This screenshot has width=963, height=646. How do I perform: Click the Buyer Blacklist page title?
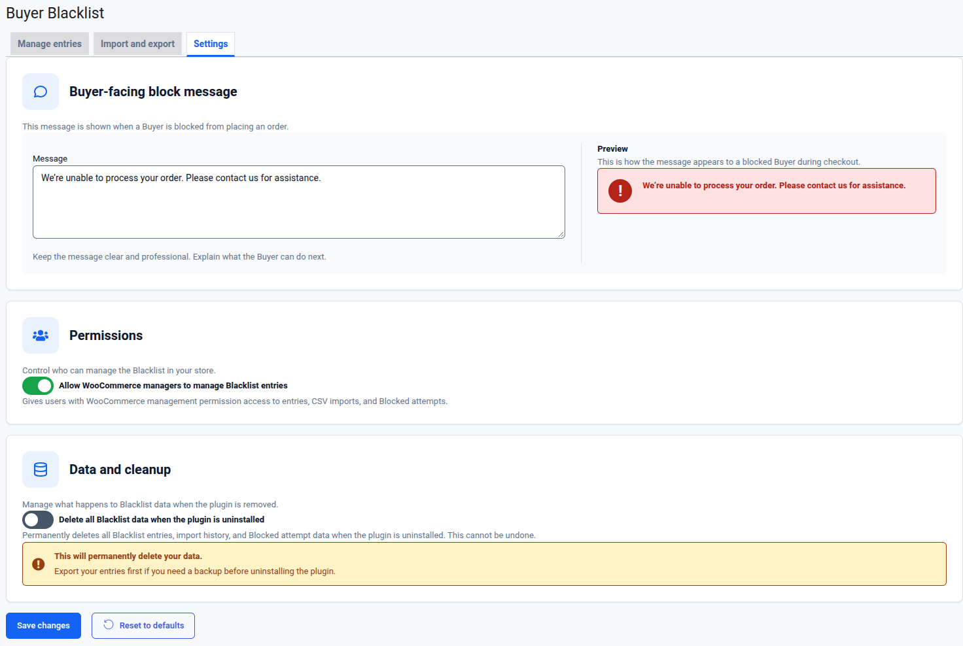pyautogui.click(x=55, y=13)
